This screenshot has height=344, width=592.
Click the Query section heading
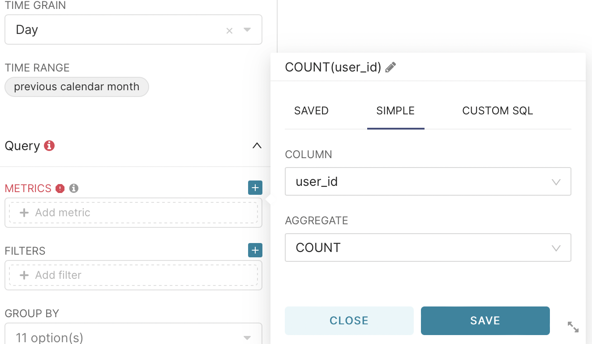22,146
